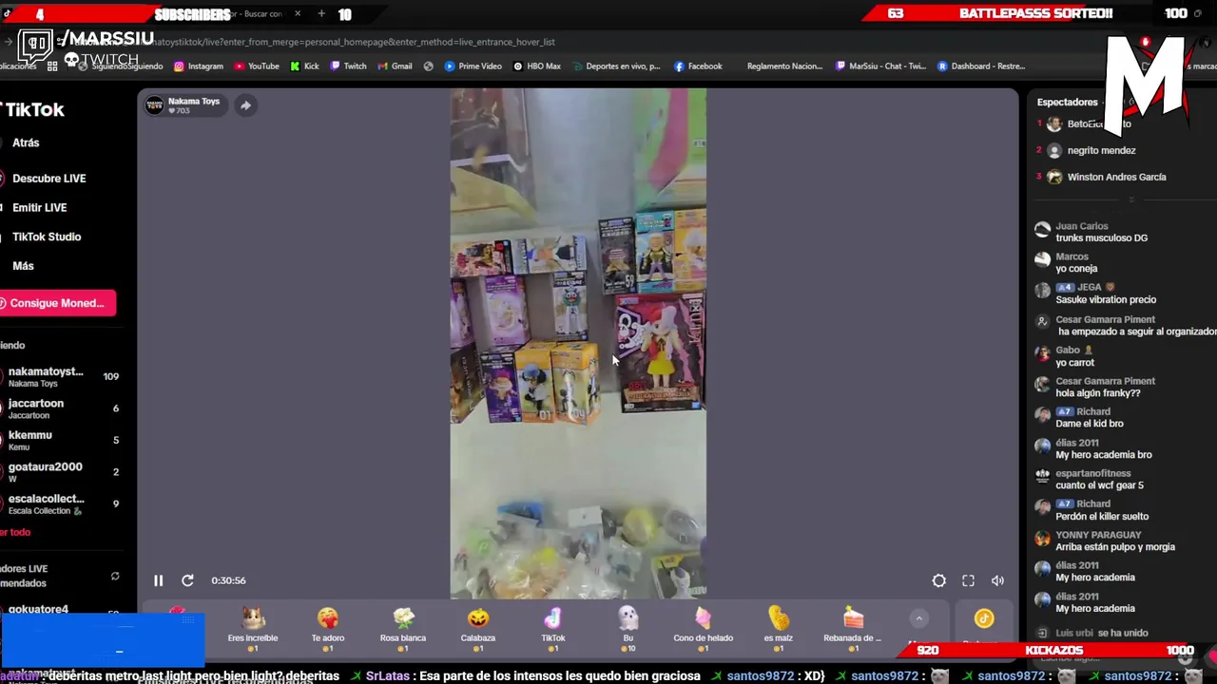Open TikTok Studio

coord(47,237)
